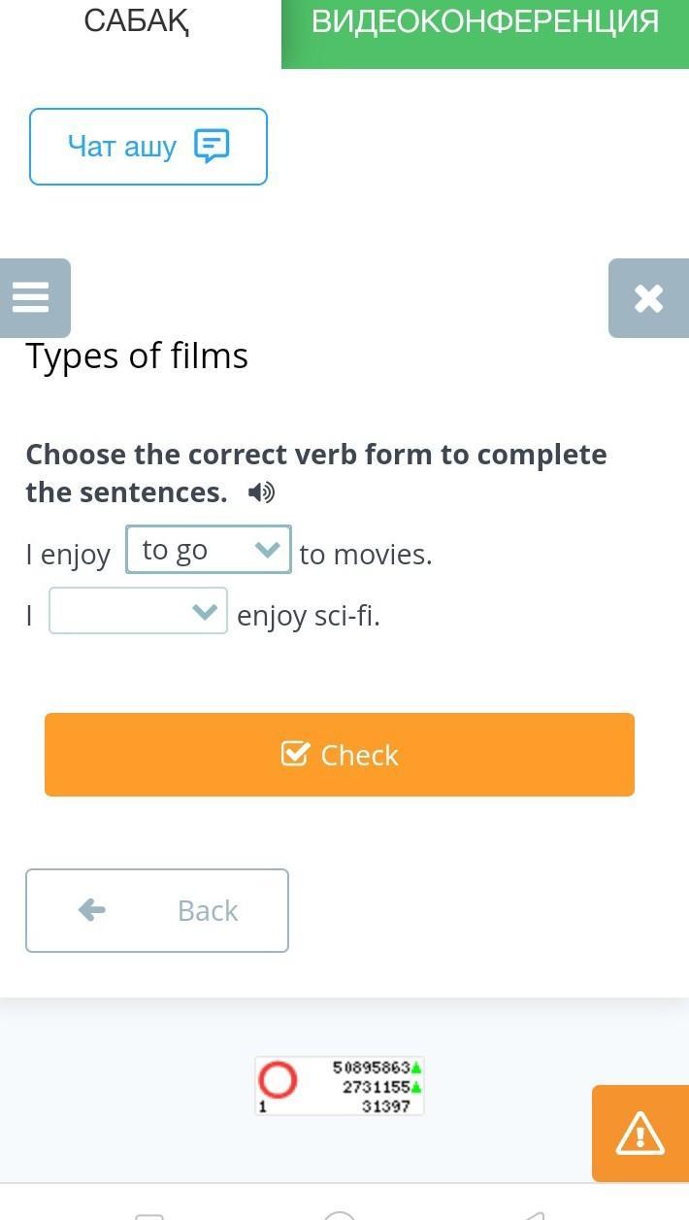
Task: Close the lesson with the X icon
Action: coord(648,298)
